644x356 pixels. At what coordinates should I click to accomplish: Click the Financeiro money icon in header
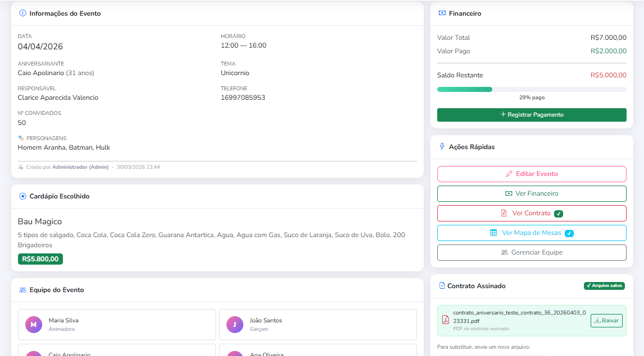click(442, 13)
